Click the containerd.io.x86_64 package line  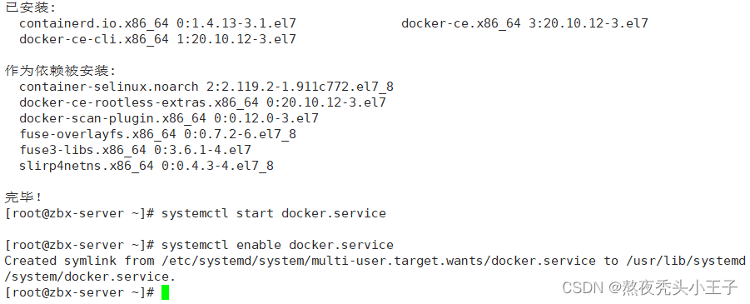(158, 23)
